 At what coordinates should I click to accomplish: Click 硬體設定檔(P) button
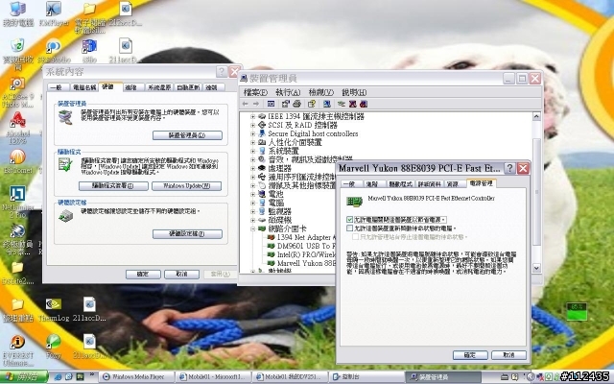click(187, 234)
